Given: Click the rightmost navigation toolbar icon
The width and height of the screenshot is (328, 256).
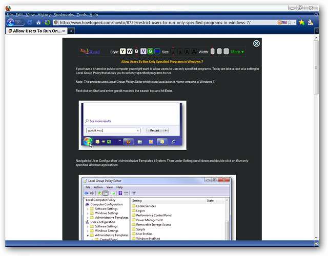Looking at the screenshot, I should pos(311,22).
